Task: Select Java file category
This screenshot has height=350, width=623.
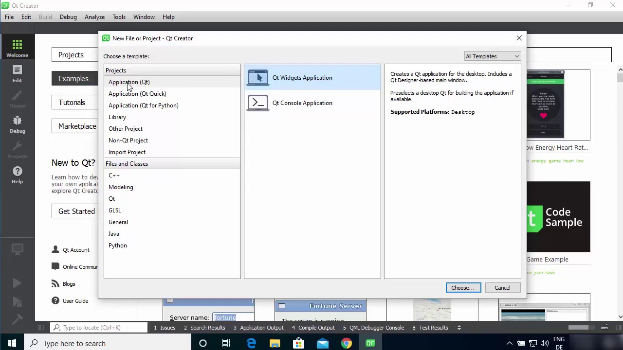Action: click(172, 234)
